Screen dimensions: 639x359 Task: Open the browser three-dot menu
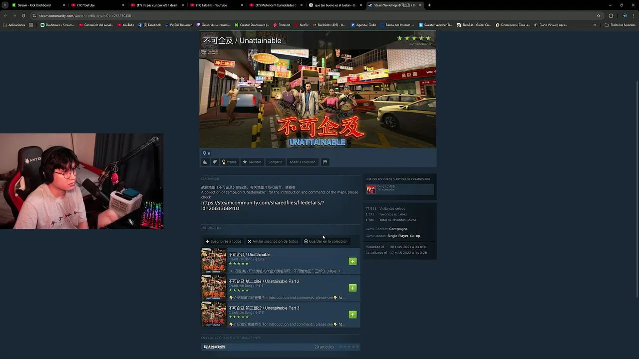(634, 15)
